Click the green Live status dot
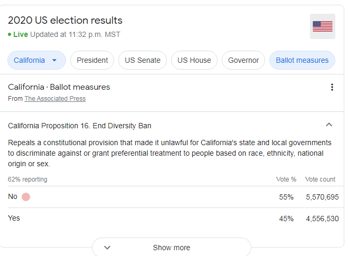This screenshot has width=348, height=256. click(10, 34)
